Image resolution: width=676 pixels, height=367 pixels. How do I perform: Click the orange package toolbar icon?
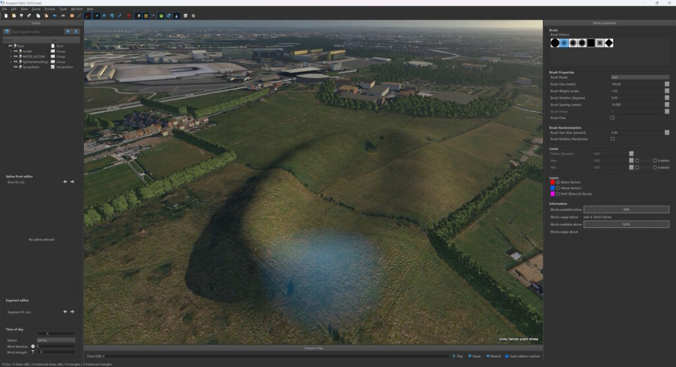pyautogui.click(x=71, y=16)
